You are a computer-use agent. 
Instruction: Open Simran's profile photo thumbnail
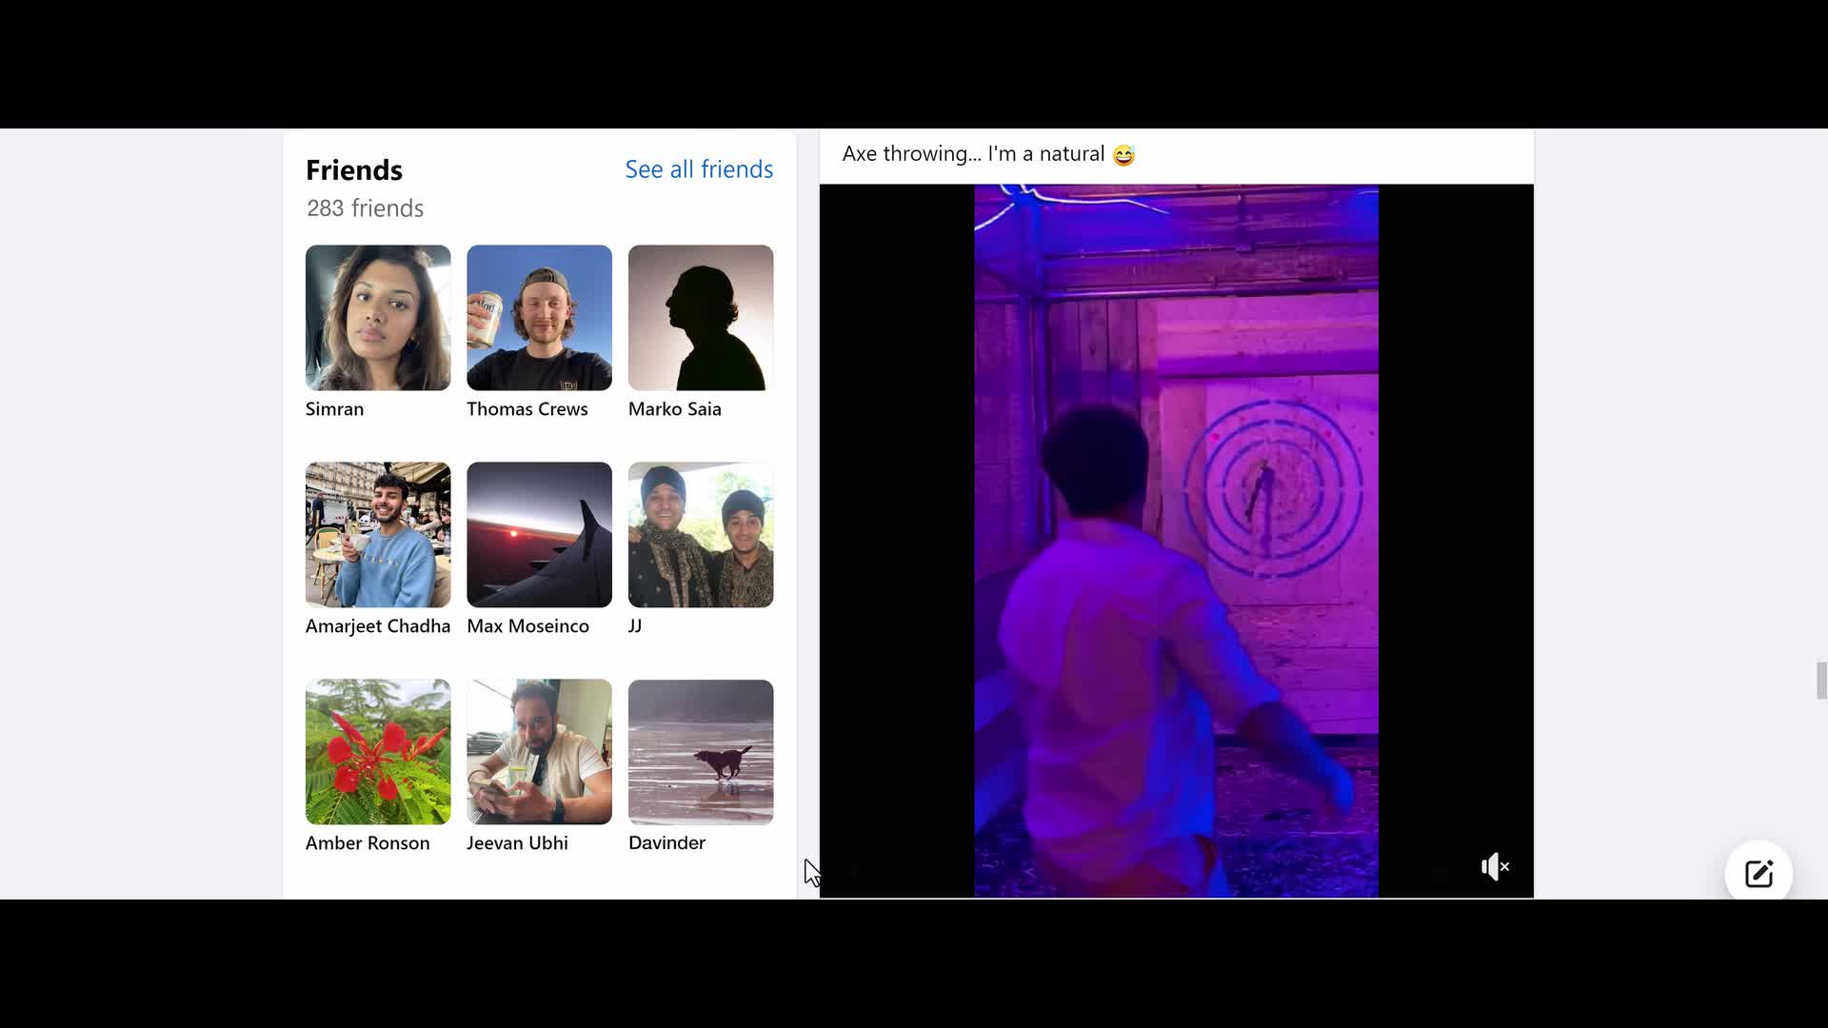click(x=378, y=318)
